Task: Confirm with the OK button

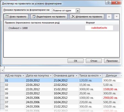Action: (76, 61)
